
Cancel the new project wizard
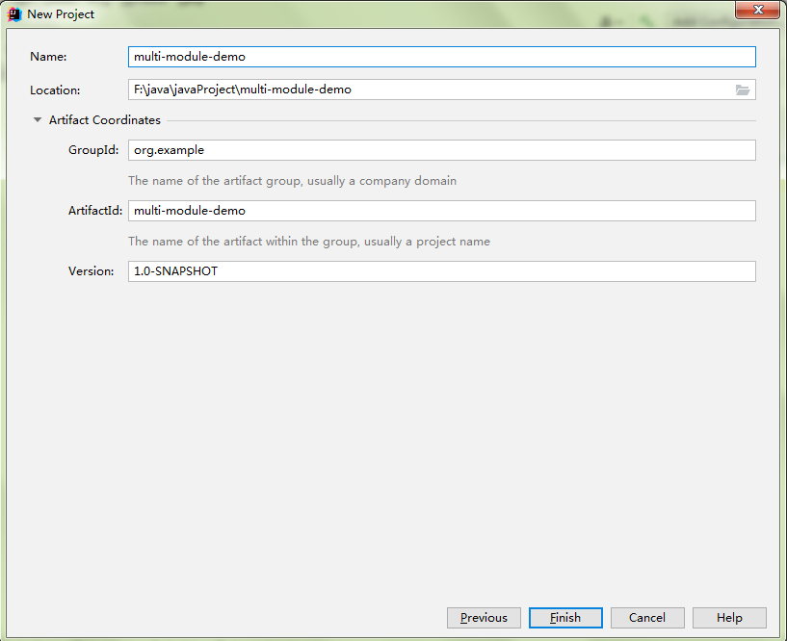[x=647, y=618]
